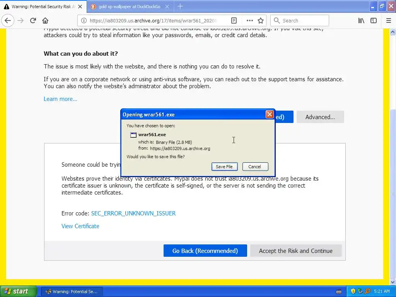This screenshot has height=297, width=396.
Task: Open the View Certificate link
Action: click(80, 226)
